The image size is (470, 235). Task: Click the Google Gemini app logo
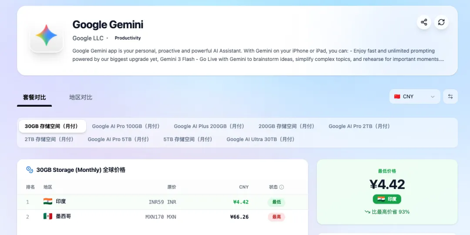(x=47, y=35)
